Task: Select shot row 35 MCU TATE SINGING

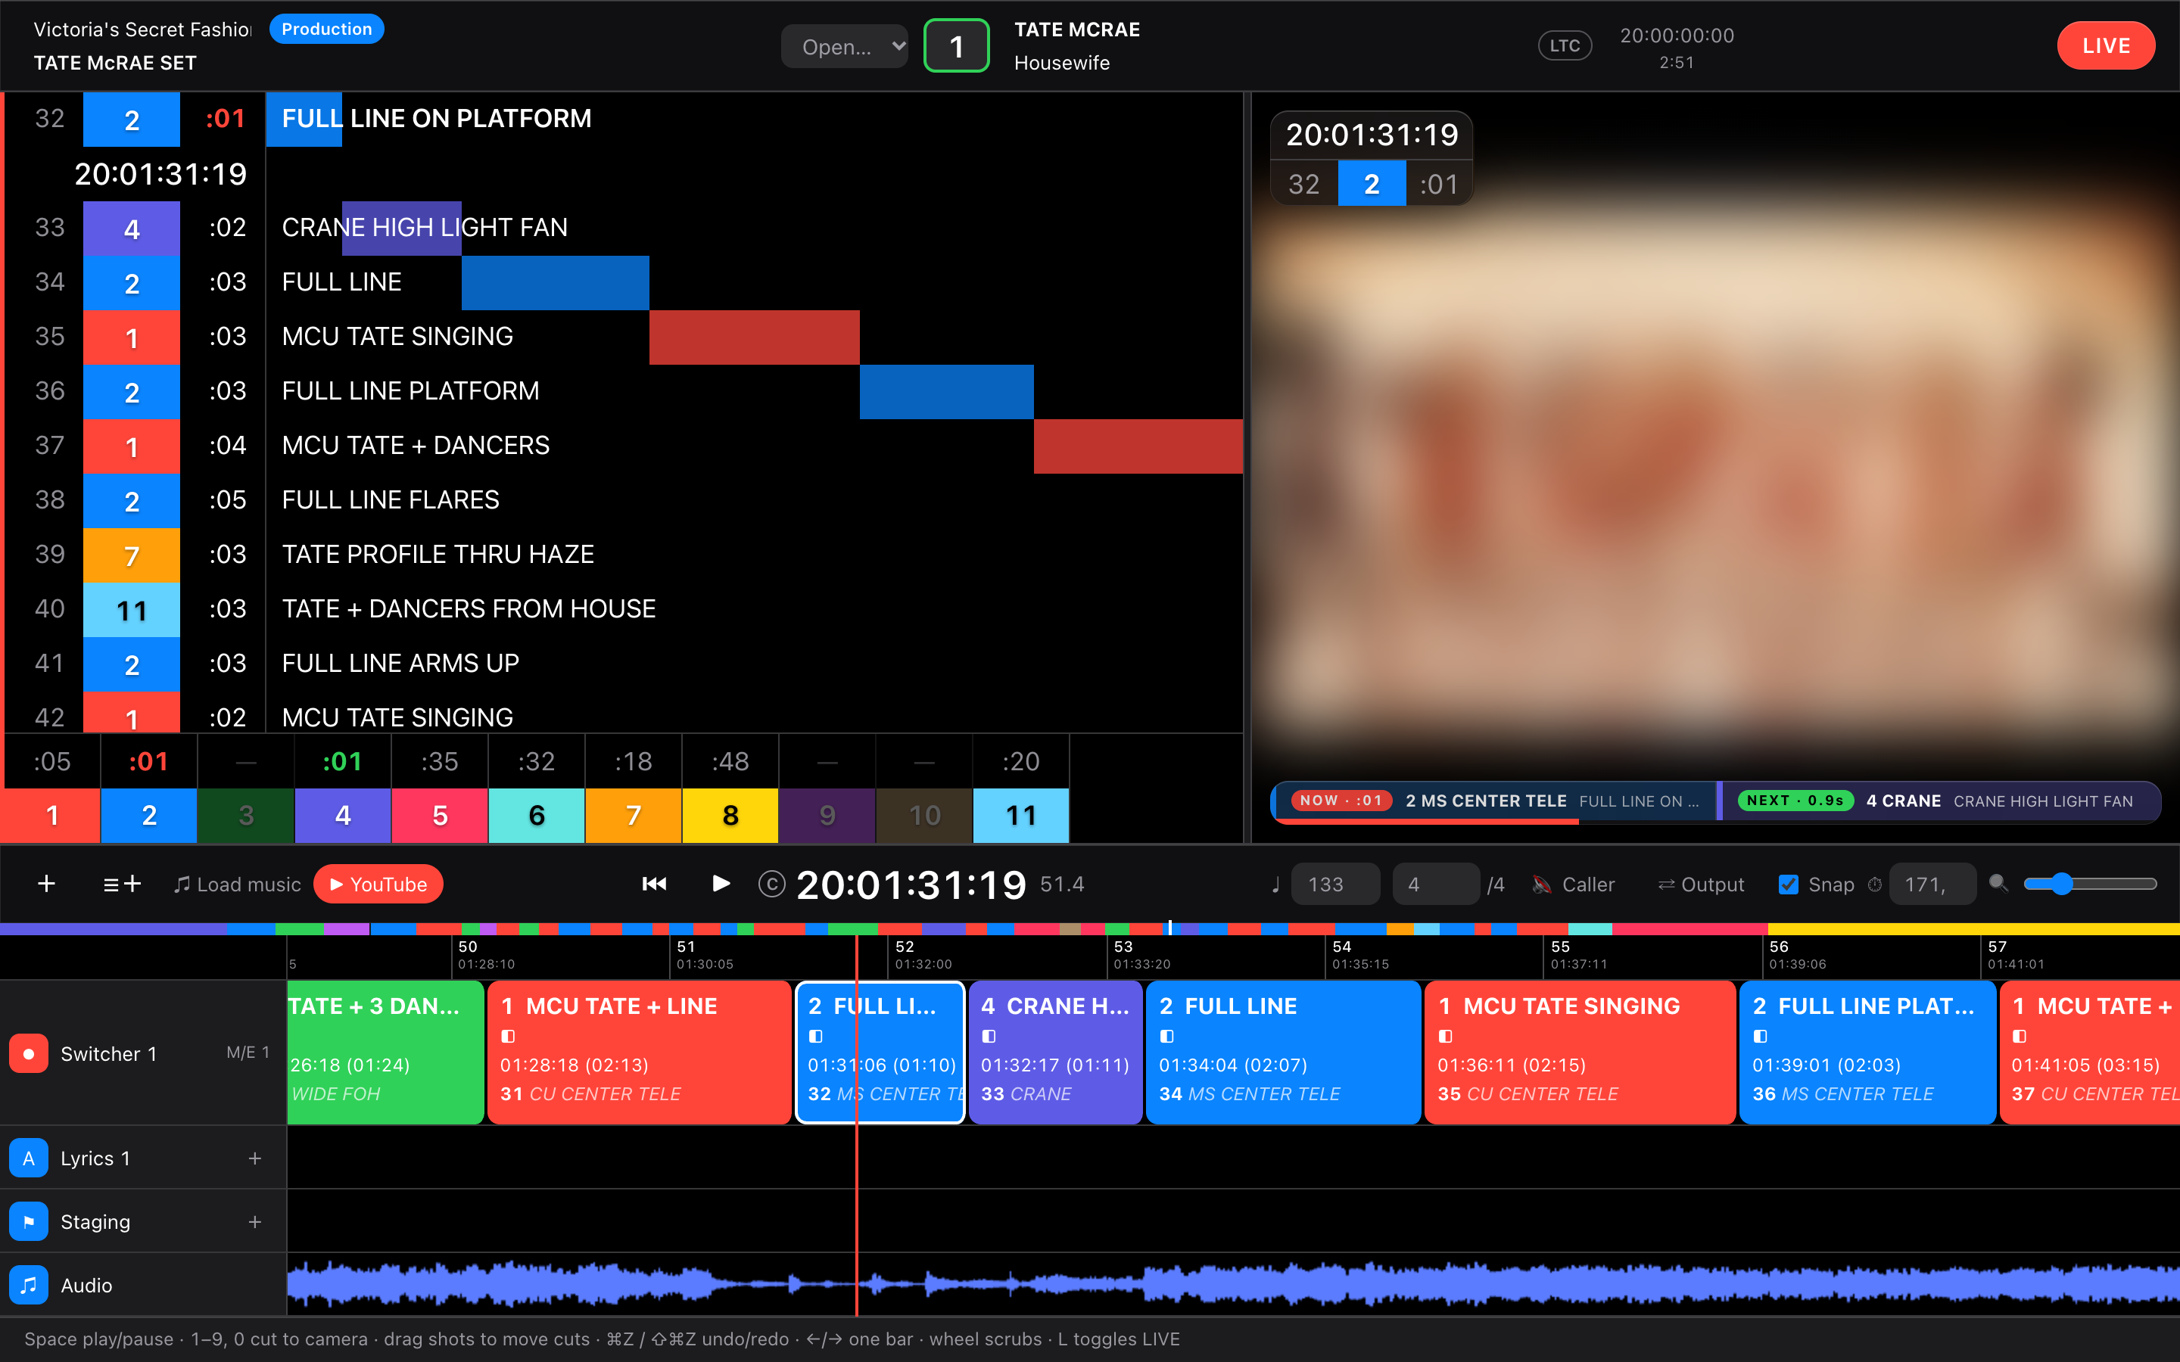Action: (624, 336)
